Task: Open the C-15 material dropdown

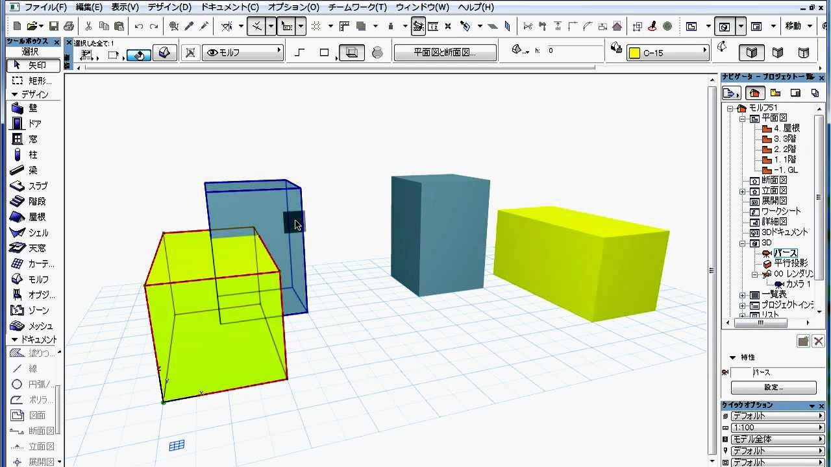Action: click(667, 53)
